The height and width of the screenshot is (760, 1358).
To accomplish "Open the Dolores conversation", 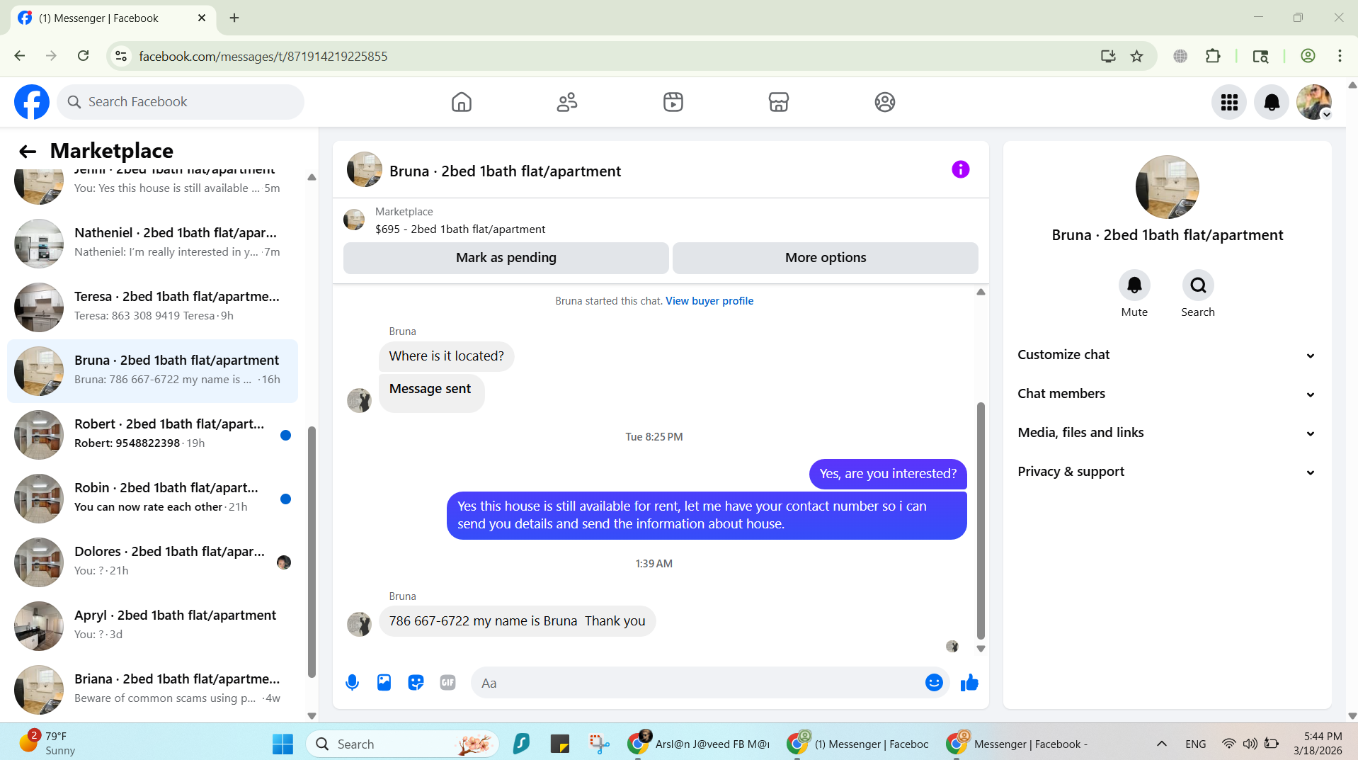I will pyautogui.click(x=152, y=562).
